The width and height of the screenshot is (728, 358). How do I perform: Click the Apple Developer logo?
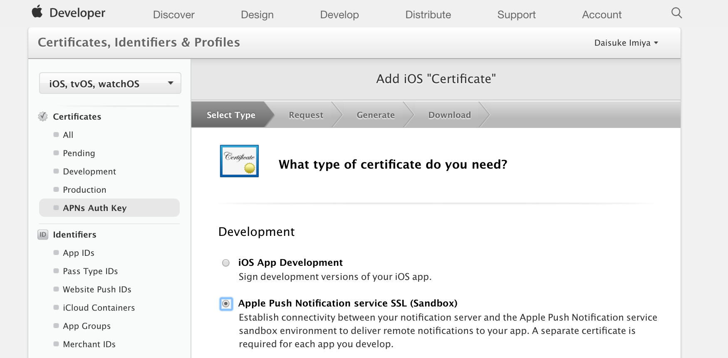[x=69, y=12]
